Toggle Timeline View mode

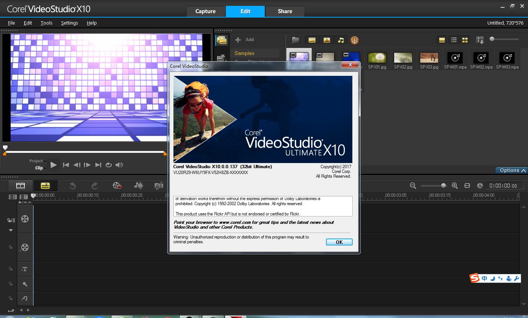pyautogui.click(x=45, y=186)
